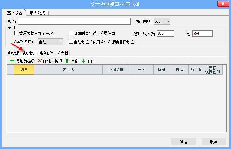The width and height of the screenshot is (231, 149).
Task: Click the 删除数据项 label text
Action: click(x=52, y=61)
